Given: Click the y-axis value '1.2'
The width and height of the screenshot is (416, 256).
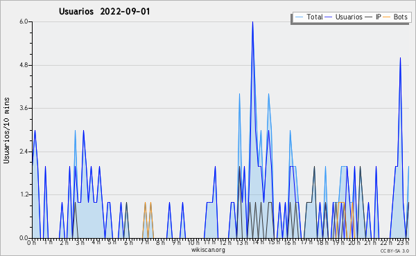Looking at the screenshot, I should pos(24,195).
